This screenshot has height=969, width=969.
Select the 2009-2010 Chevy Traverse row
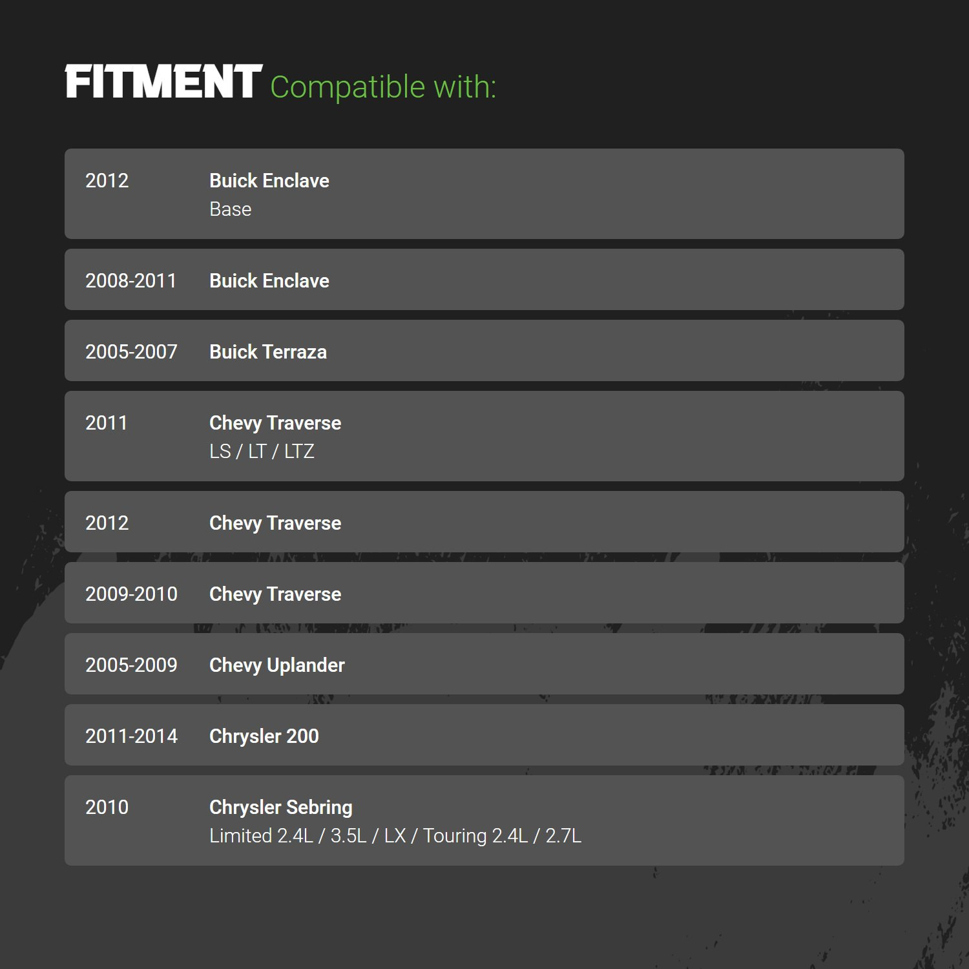[484, 593]
